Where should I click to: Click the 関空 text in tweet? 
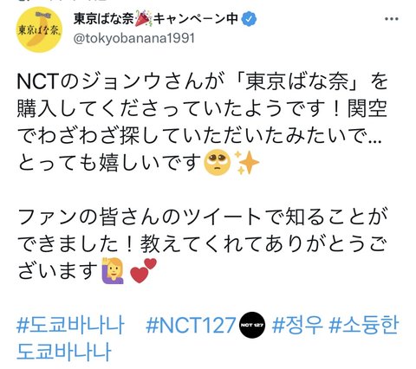click(367, 109)
